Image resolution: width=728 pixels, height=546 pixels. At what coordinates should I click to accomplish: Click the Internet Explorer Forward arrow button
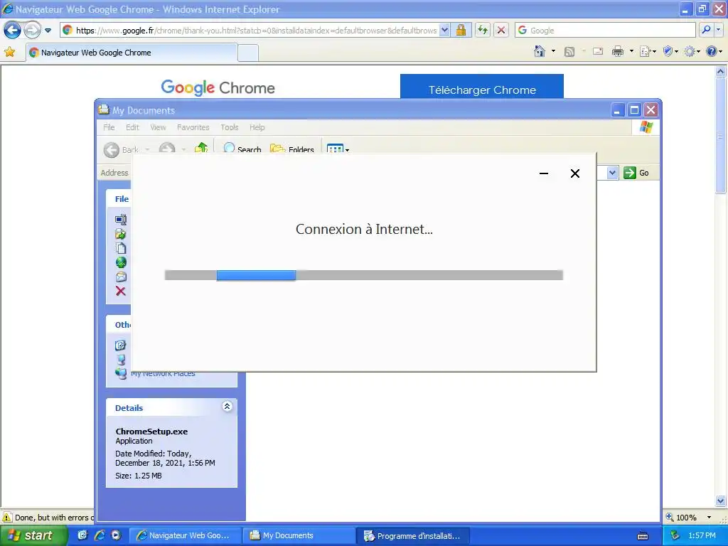pos(32,30)
